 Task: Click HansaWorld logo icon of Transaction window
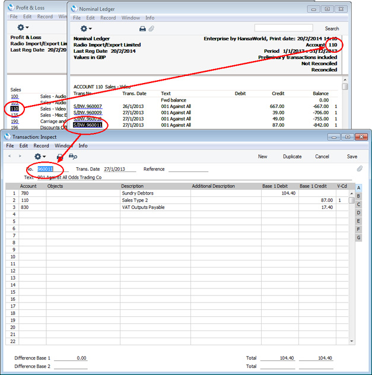7,136
